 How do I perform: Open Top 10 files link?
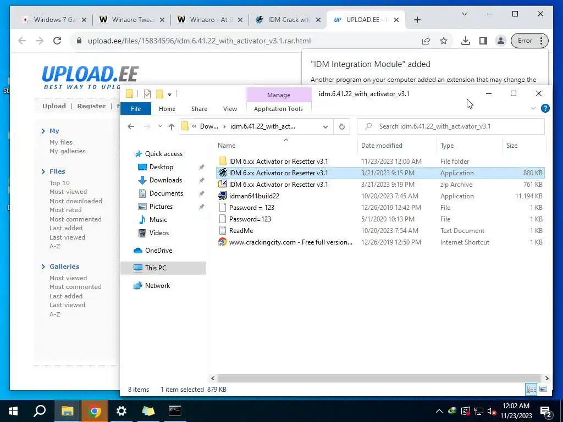click(x=59, y=182)
